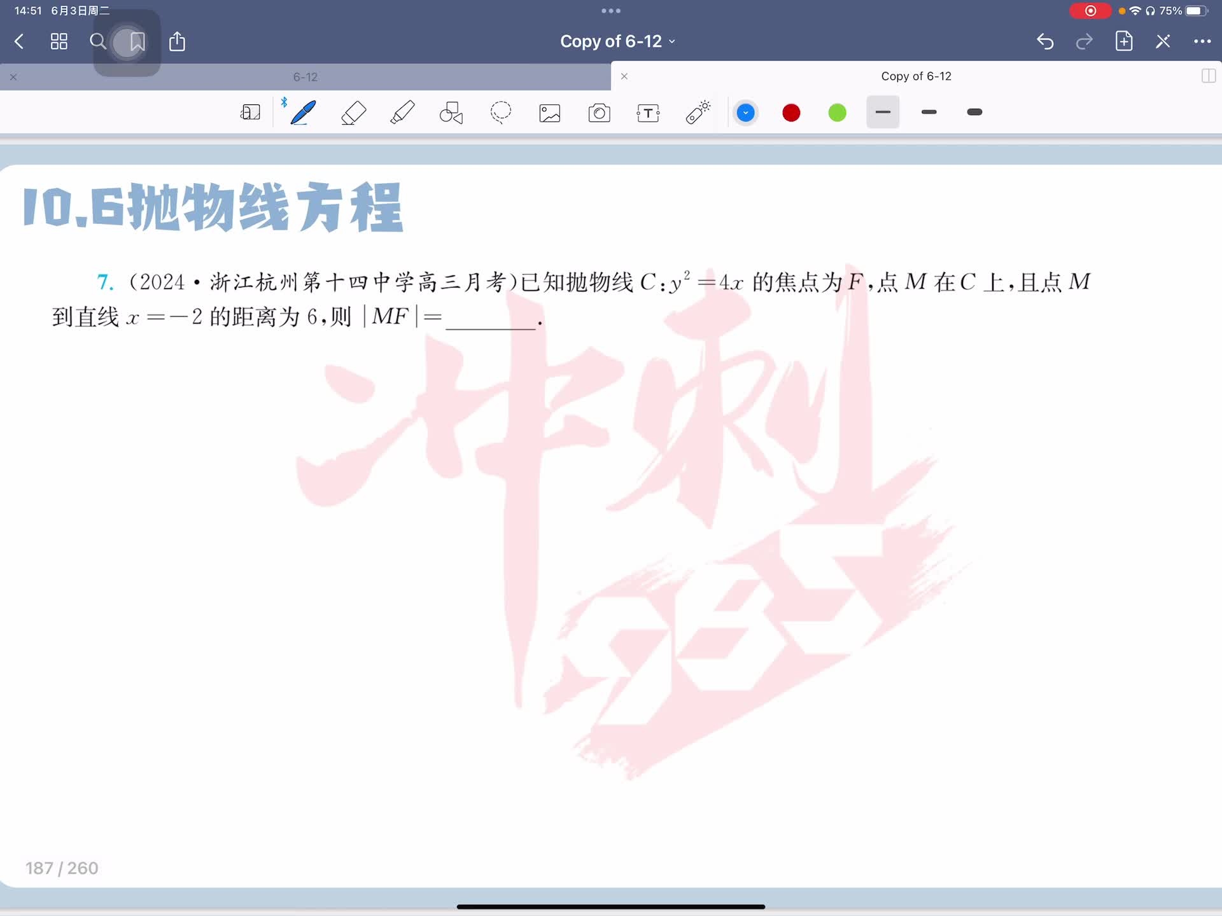Insert an image with Image tool

coord(550,113)
